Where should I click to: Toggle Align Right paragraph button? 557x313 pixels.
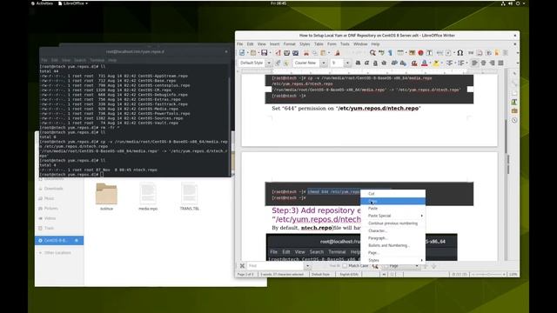492,63
